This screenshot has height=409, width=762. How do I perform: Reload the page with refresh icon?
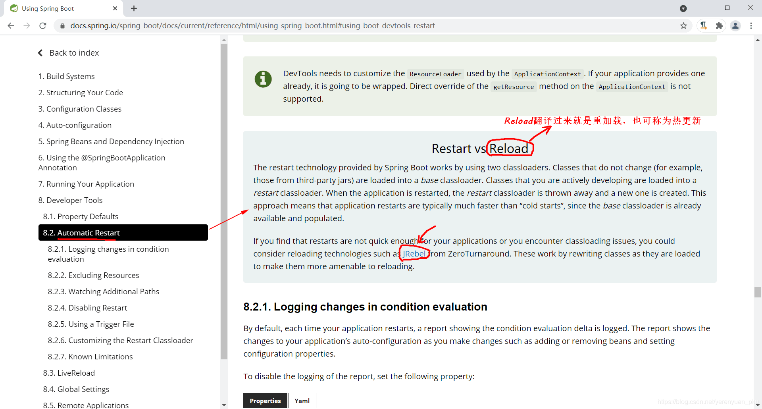pyautogui.click(x=43, y=26)
